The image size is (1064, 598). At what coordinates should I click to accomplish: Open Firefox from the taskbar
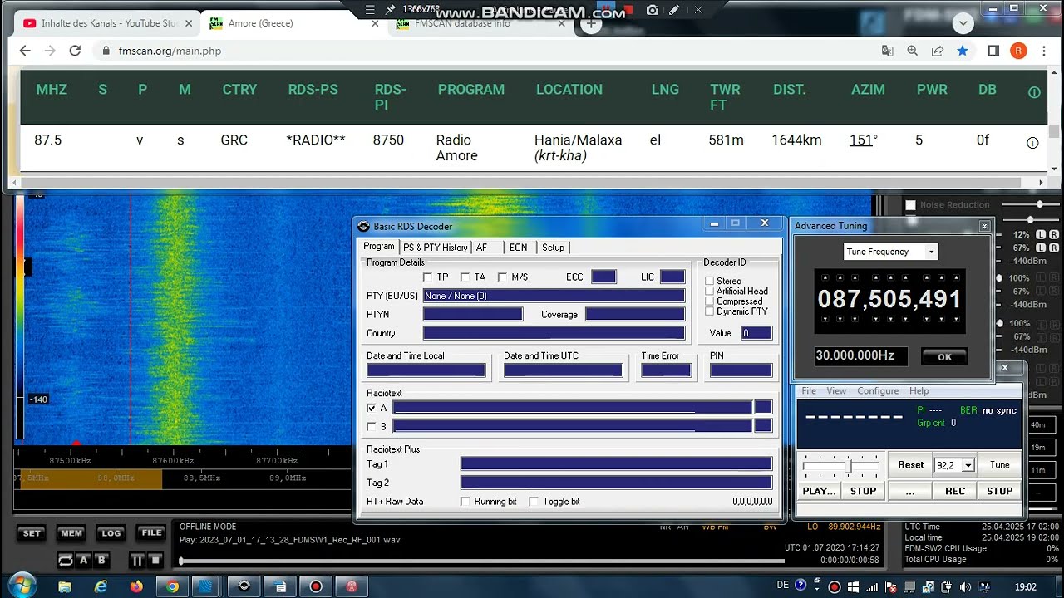coord(136,586)
